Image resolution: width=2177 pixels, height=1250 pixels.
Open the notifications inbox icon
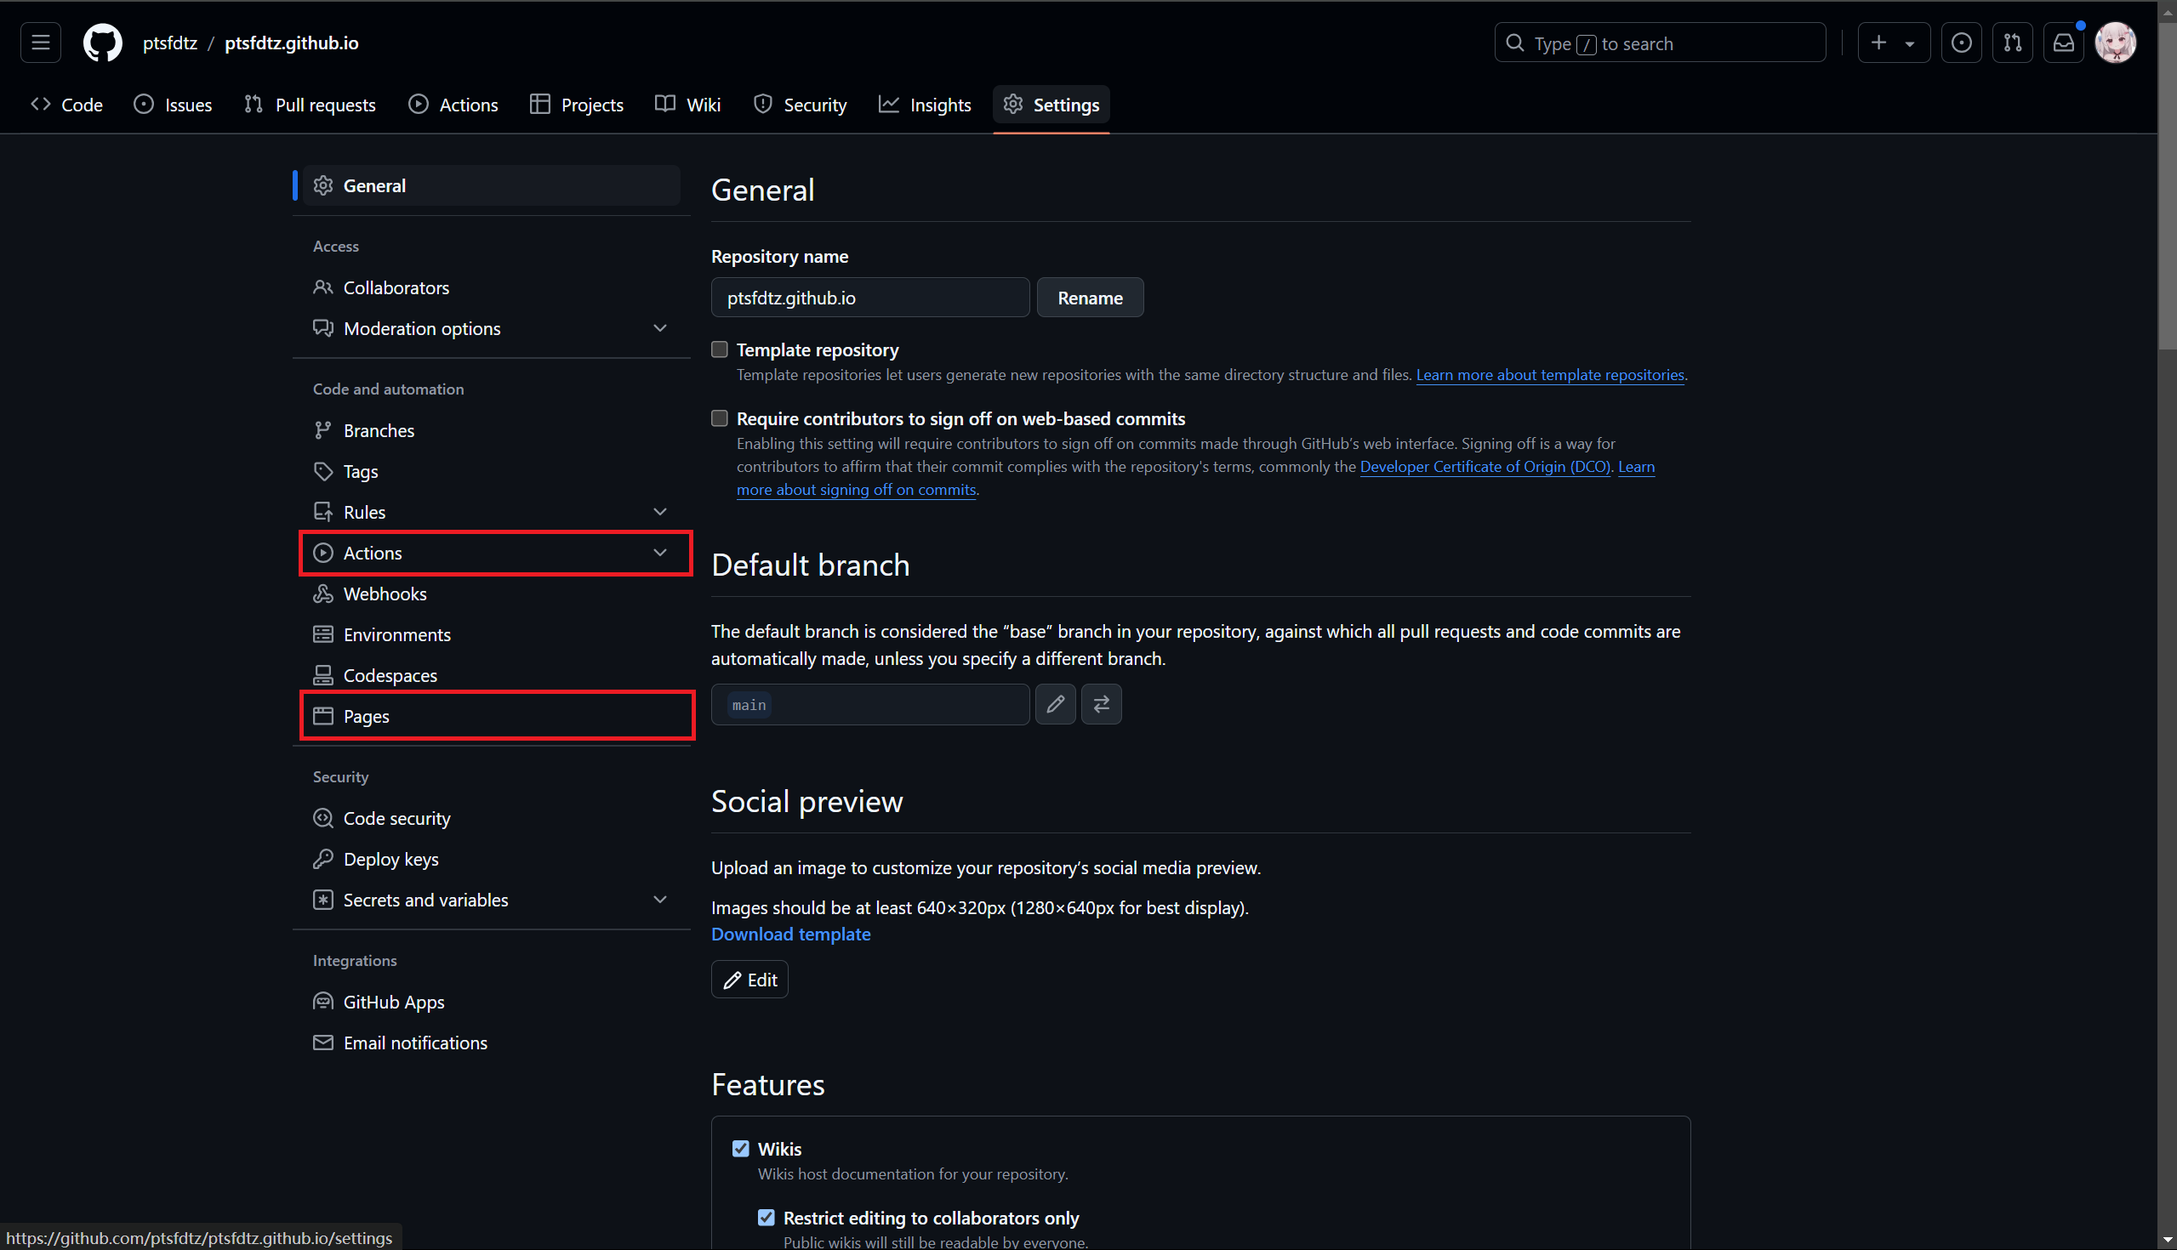[2064, 42]
